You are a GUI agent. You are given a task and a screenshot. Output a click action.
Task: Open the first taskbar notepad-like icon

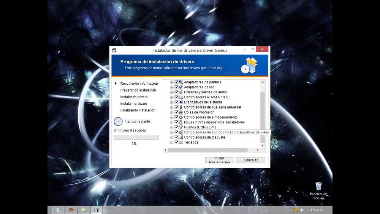tap(58, 210)
